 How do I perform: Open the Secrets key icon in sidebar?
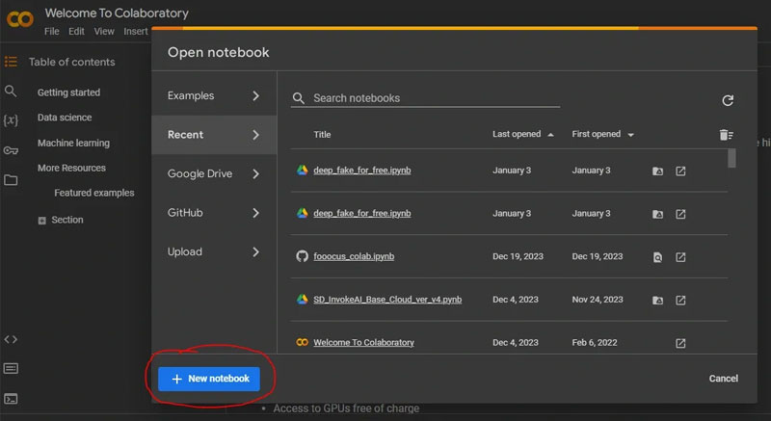(x=11, y=150)
